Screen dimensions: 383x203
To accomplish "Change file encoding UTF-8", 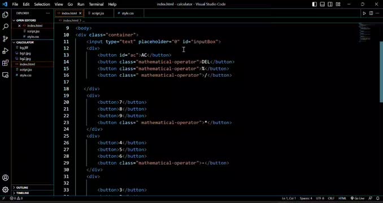I will tap(320, 198).
